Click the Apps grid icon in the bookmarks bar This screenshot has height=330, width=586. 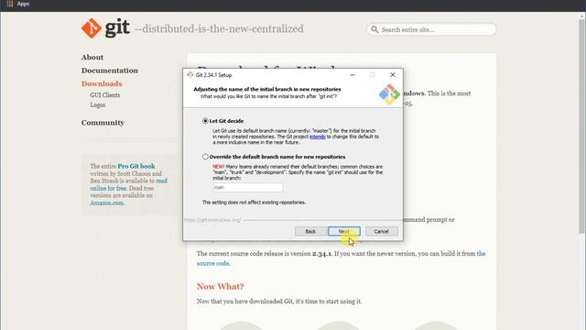(x=10, y=4)
